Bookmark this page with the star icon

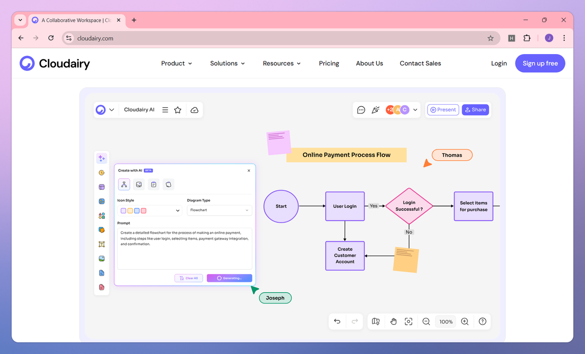point(490,38)
